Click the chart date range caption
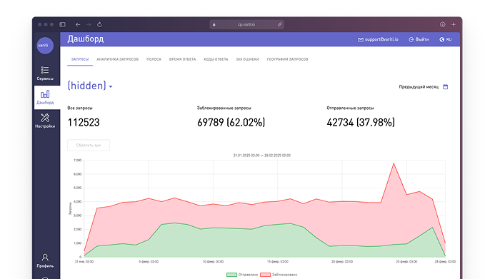 [x=262, y=156]
